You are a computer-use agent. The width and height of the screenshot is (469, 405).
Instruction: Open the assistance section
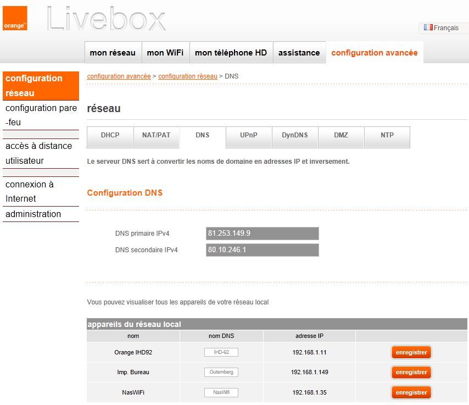point(299,52)
